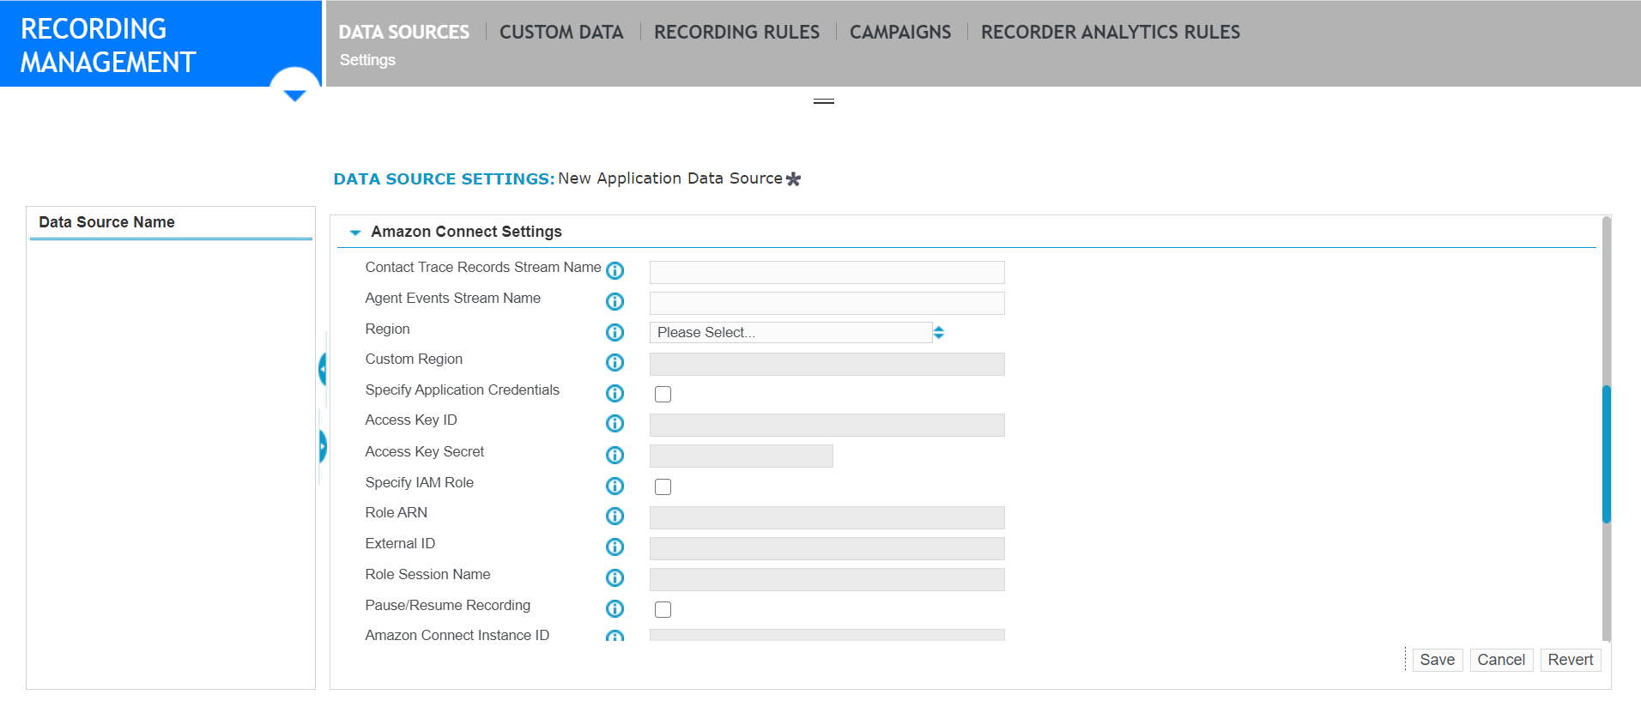Click info icon beside Role Session Name

[615, 577]
